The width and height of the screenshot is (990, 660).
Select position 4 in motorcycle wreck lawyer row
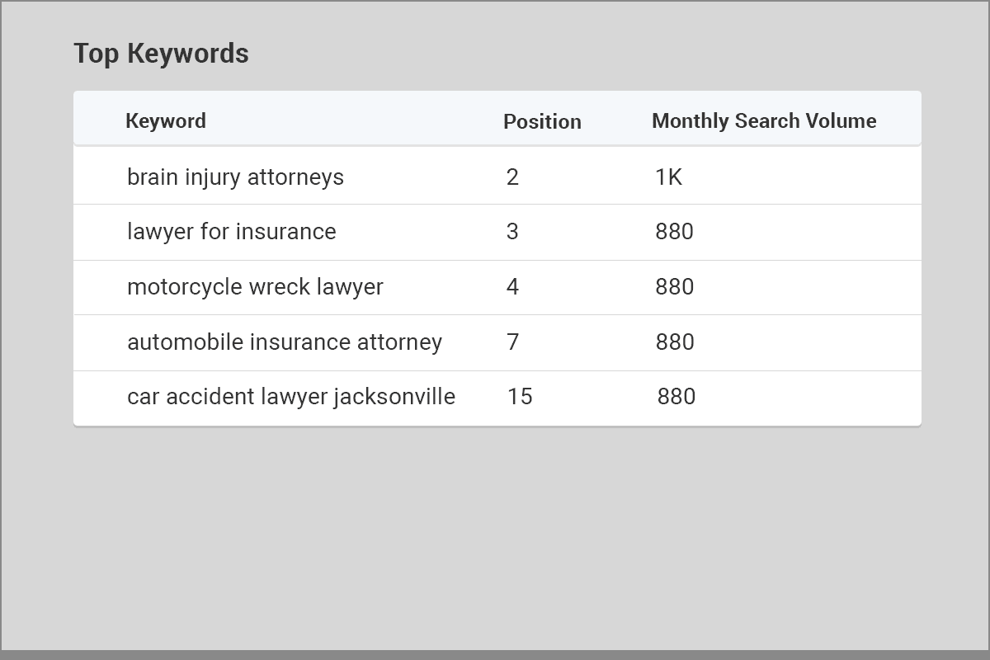(512, 287)
